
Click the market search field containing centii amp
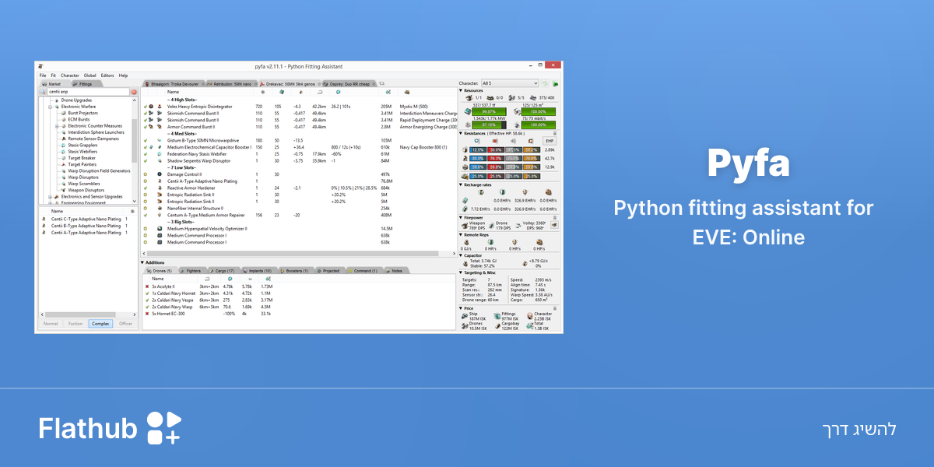[x=88, y=92]
